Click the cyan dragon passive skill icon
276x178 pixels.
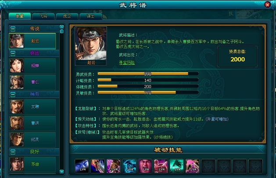[129, 166]
